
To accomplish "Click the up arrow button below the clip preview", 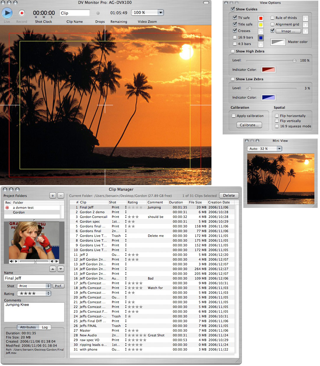I will pyautogui.click(x=53, y=269).
